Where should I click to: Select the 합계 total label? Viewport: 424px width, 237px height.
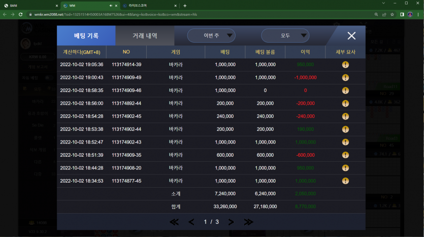click(176, 206)
